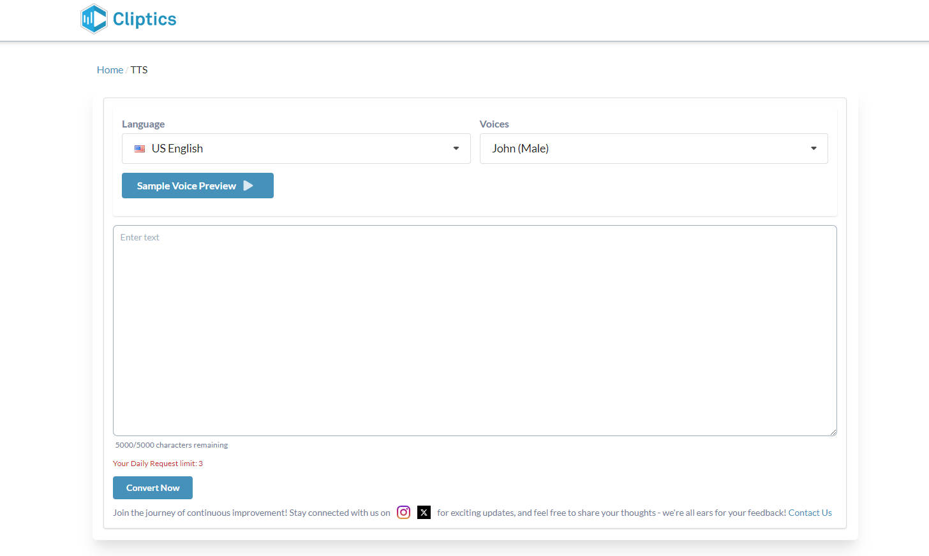The height and width of the screenshot is (556, 929).
Task: Click the Cliptics hexagon logo icon
Action: point(94,18)
